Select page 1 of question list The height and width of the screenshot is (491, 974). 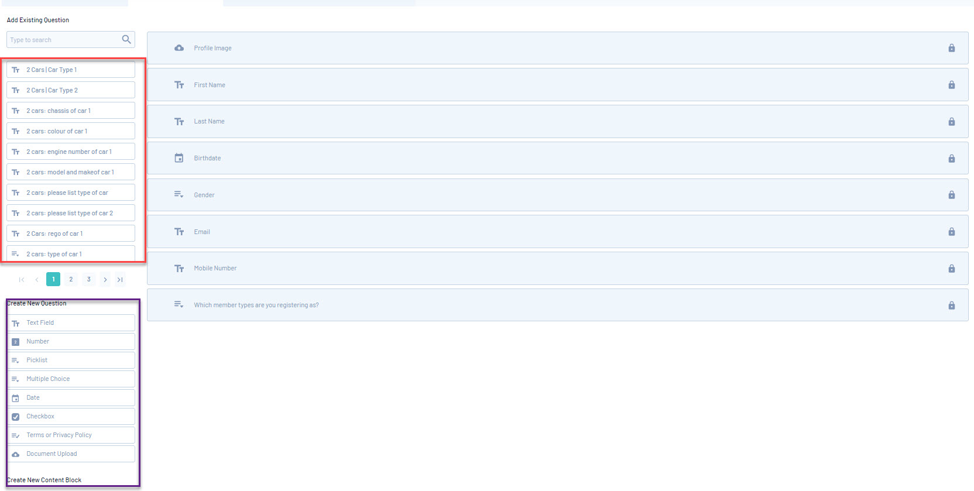(53, 279)
